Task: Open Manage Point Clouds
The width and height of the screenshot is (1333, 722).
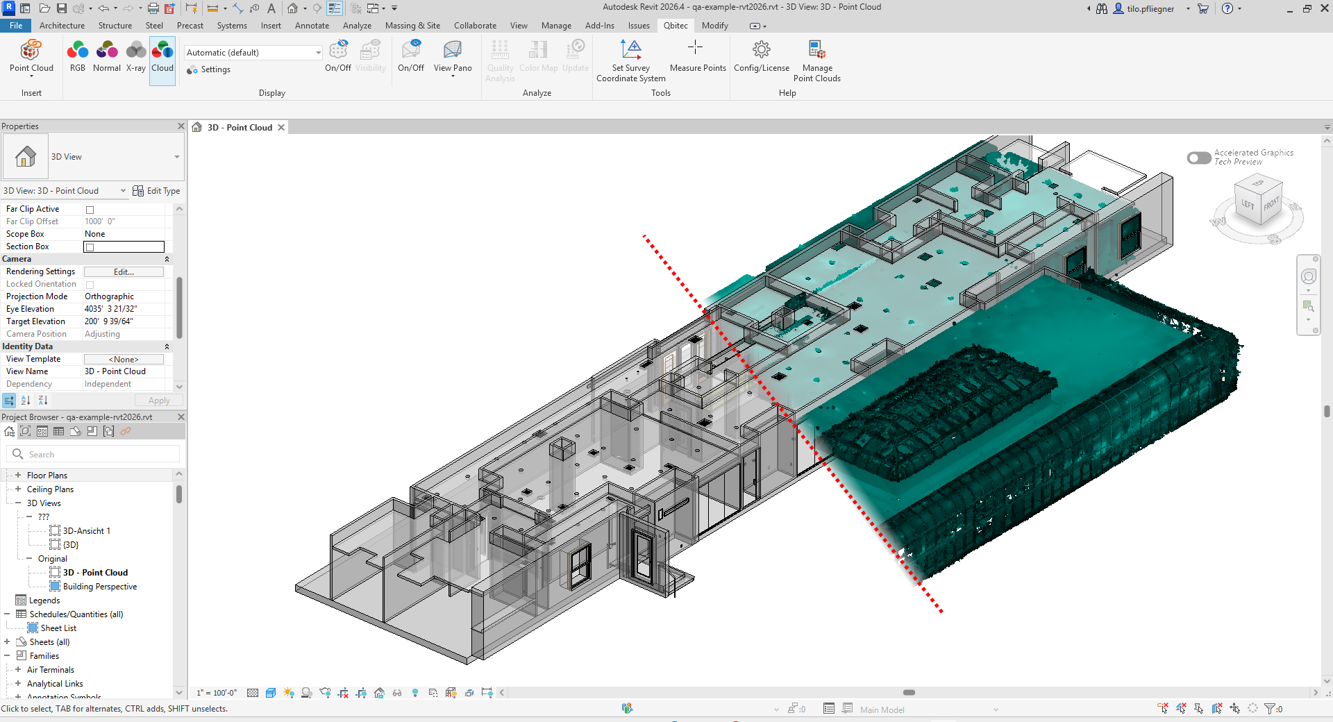Action: [817, 61]
